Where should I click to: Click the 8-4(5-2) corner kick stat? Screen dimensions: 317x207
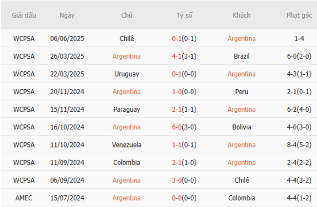pyautogui.click(x=299, y=145)
